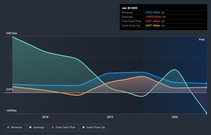Click the 'Jun 30 2020' tooltip date

(x=130, y=8)
